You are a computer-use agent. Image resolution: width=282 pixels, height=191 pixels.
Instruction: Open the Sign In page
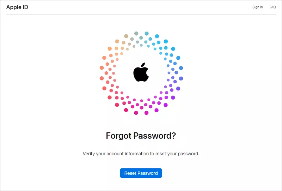tap(258, 7)
